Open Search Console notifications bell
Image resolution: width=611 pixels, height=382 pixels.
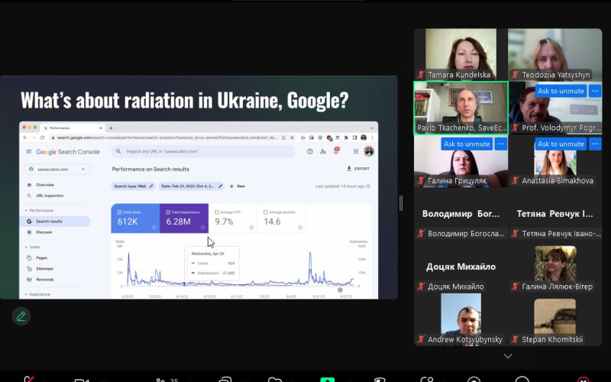pos(336,151)
